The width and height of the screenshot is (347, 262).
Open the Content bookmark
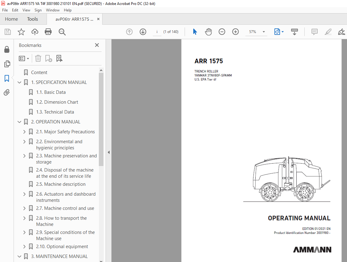(x=39, y=73)
